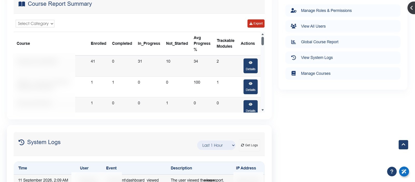This screenshot has height=182, width=415.
Task: Click the enrolled value 41
Action: (93, 61)
